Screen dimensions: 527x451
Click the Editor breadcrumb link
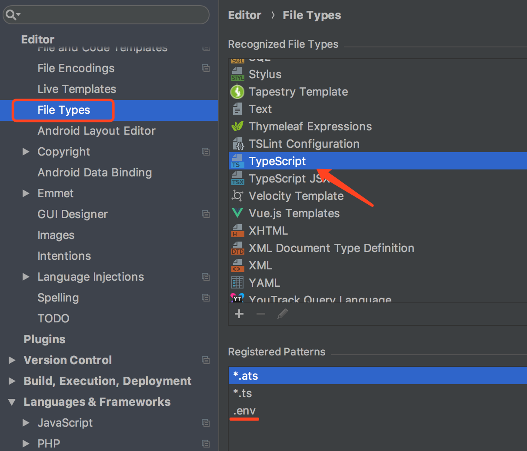(244, 15)
